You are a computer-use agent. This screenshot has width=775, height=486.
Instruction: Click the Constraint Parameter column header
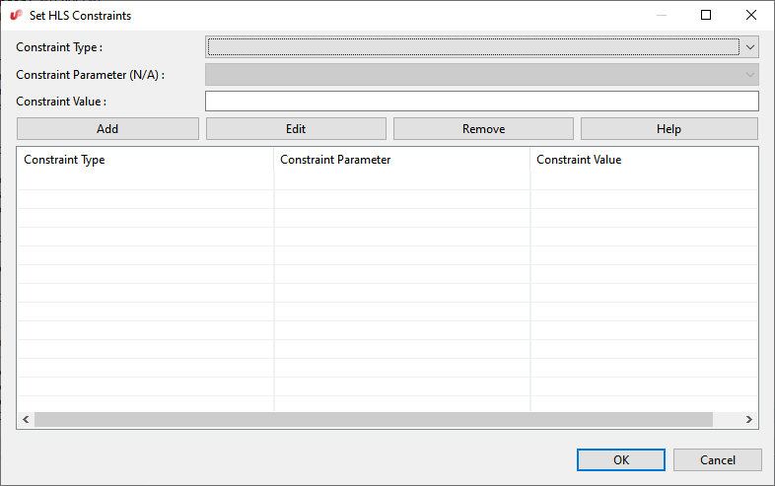[x=400, y=160]
